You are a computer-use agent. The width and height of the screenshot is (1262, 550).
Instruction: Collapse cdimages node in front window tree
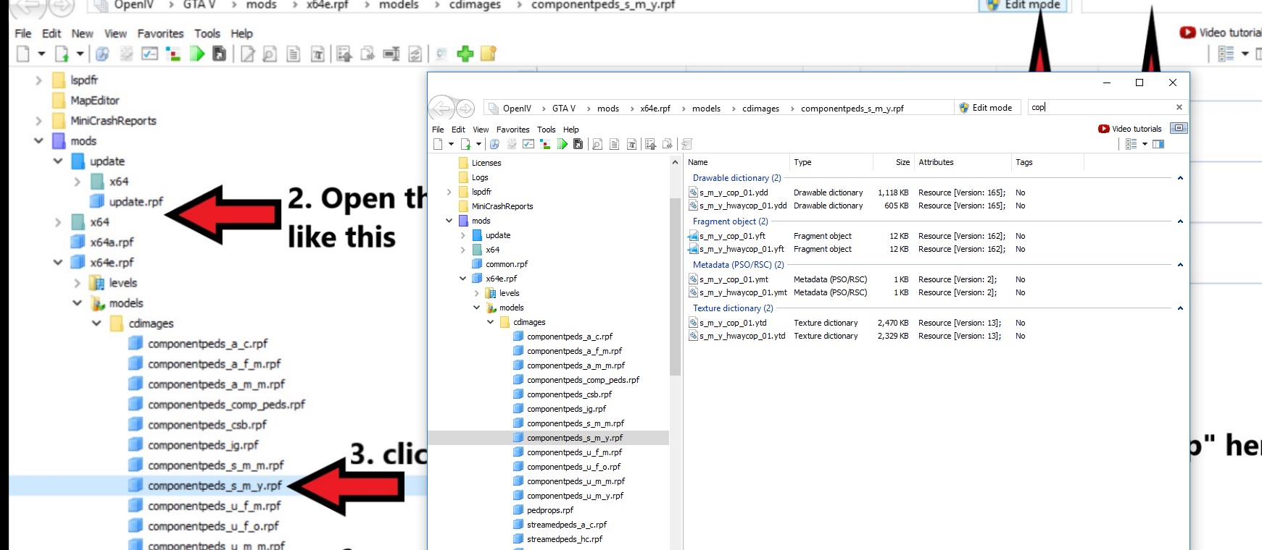point(490,322)
